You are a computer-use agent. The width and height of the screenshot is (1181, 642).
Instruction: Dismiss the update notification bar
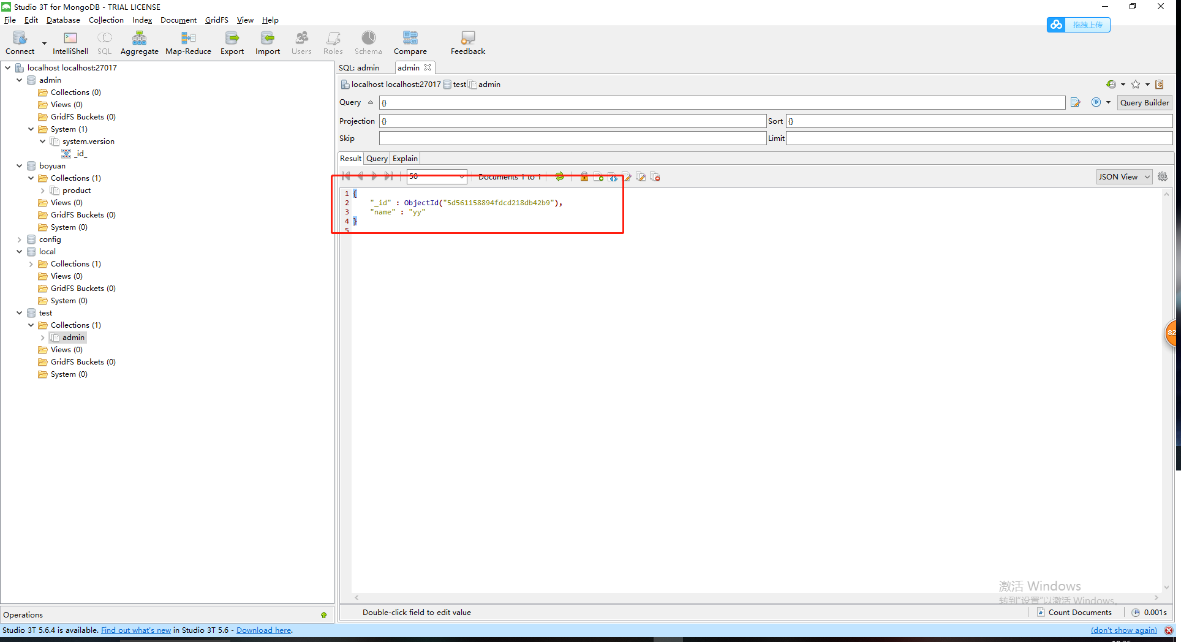[1169, 630]
